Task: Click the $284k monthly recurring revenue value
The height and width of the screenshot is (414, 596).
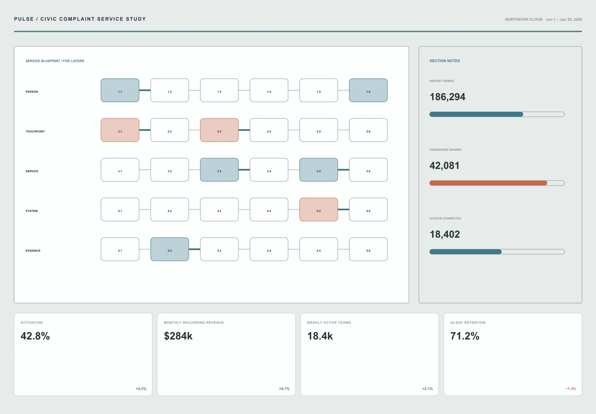Action: pos(178,336)
